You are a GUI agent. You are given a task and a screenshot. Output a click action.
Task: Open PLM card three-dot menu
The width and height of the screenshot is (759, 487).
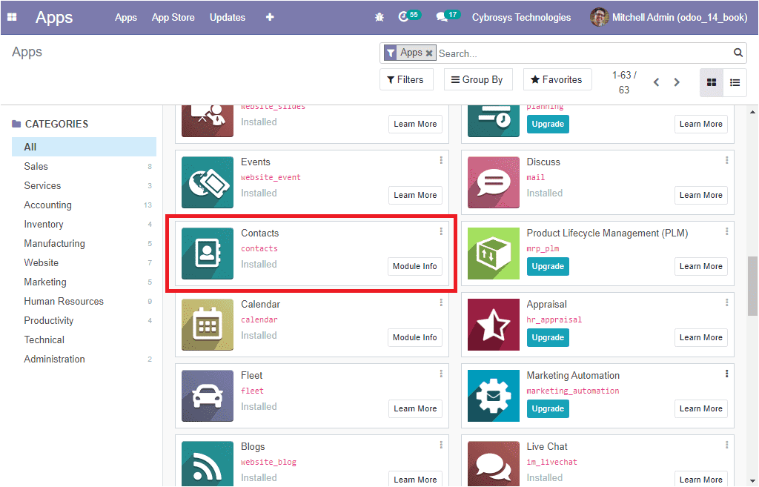pyautogui.click(x=726, y=231)
